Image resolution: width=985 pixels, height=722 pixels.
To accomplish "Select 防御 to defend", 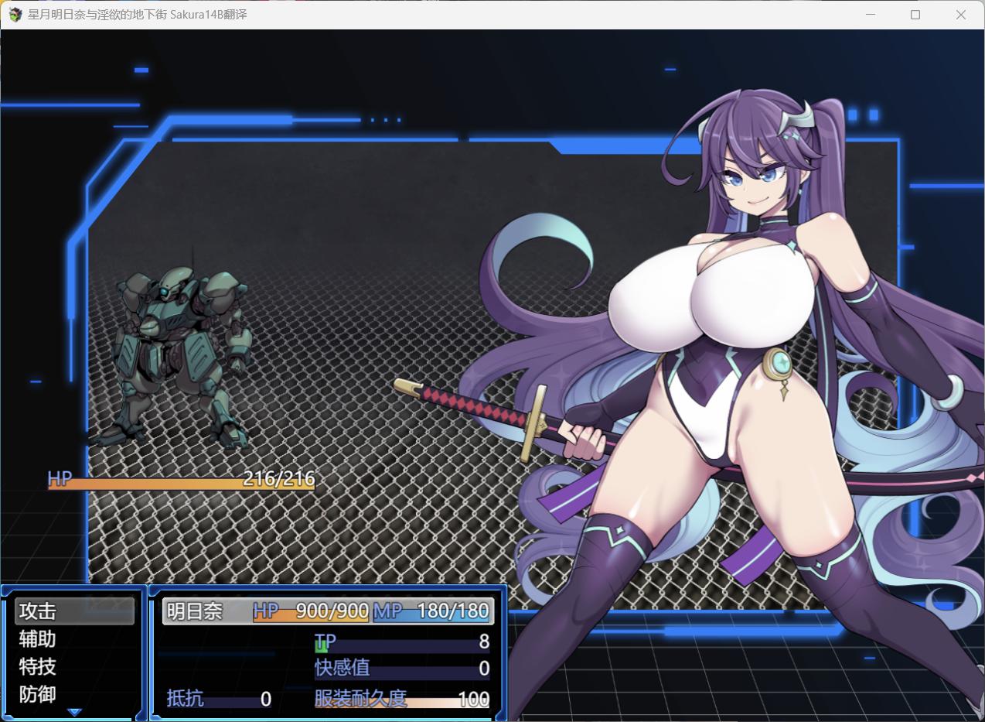I will click(x=38, y=694).
